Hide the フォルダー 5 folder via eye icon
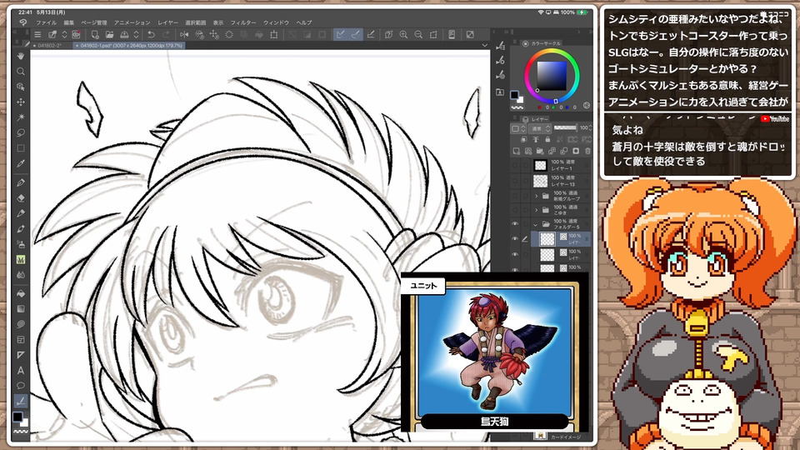Viewport: 800px width, 450px height. click(x=515, y=224)
